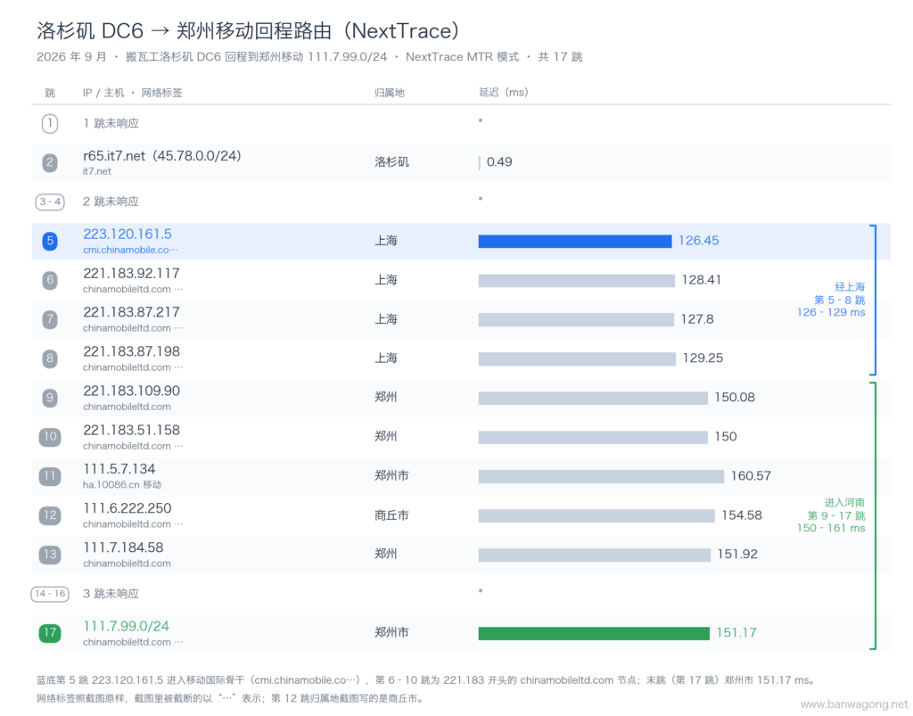Click the cmi.chinamobile.co… hostname
The image size is (913, 716).
click(130, 250)
